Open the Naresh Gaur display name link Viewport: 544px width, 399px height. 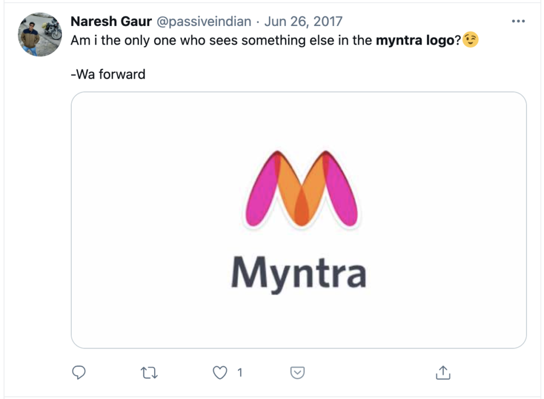click(x=111, y=21)
